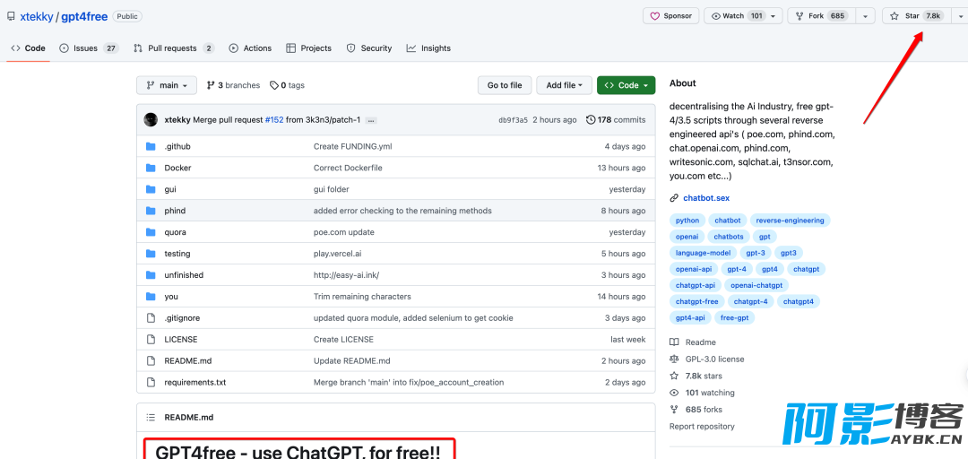Click the testing folder icon
Screen dimensions: 968x459
pos(151,254)
